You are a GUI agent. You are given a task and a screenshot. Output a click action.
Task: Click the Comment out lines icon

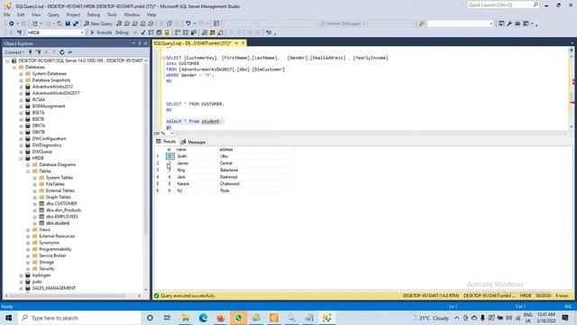pyautogui.click(x=232, y=32)
